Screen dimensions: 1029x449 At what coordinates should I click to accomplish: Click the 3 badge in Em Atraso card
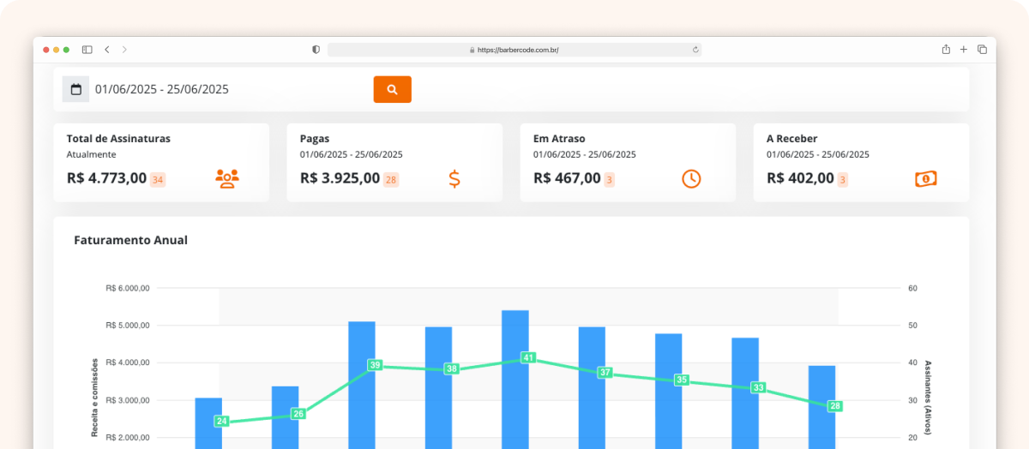pos(609,180)
